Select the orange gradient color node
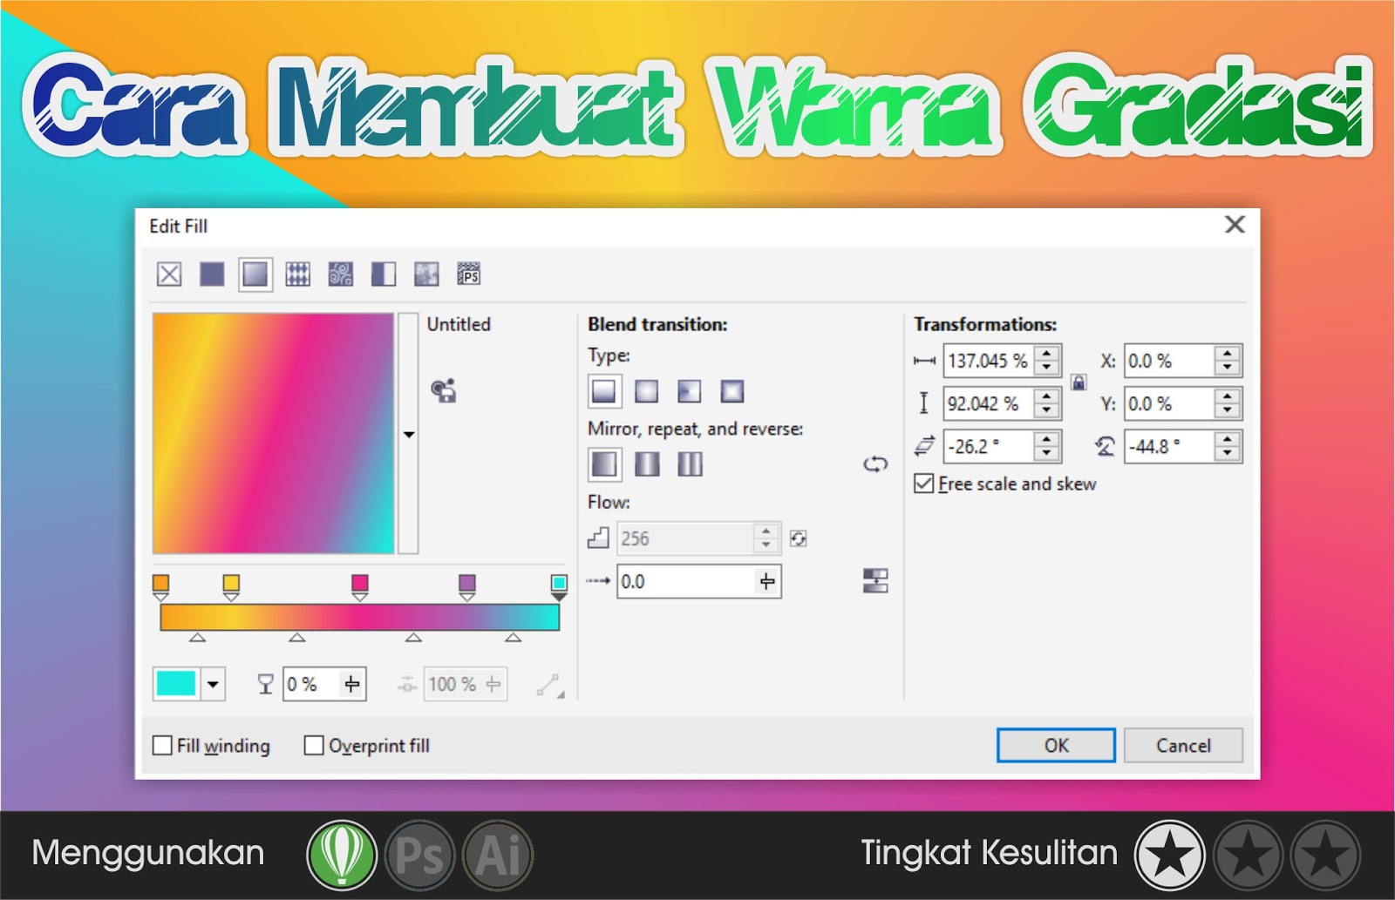This screenshot has width=1395, height=900. click(x=160, y=587)
